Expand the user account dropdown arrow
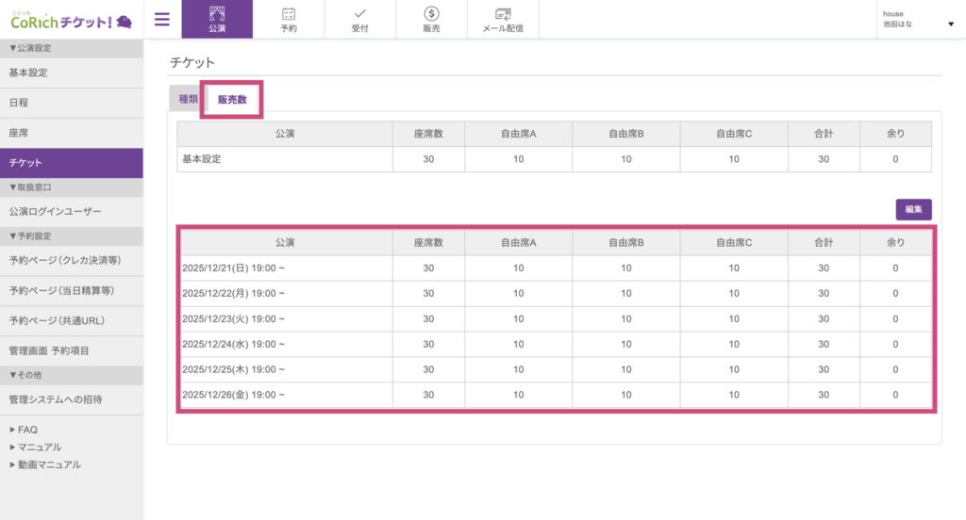This screenshot has height=520, width=966. click(950, 24)
